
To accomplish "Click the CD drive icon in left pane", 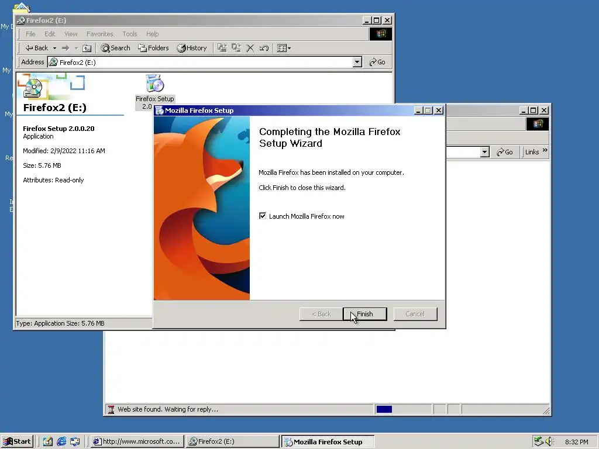I will (33, 88).
